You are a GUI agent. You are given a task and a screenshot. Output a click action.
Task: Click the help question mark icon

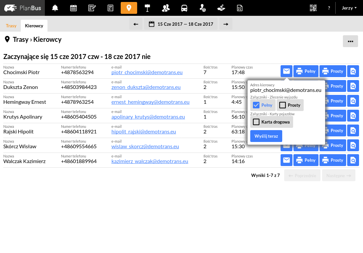(x=329, y=8)
